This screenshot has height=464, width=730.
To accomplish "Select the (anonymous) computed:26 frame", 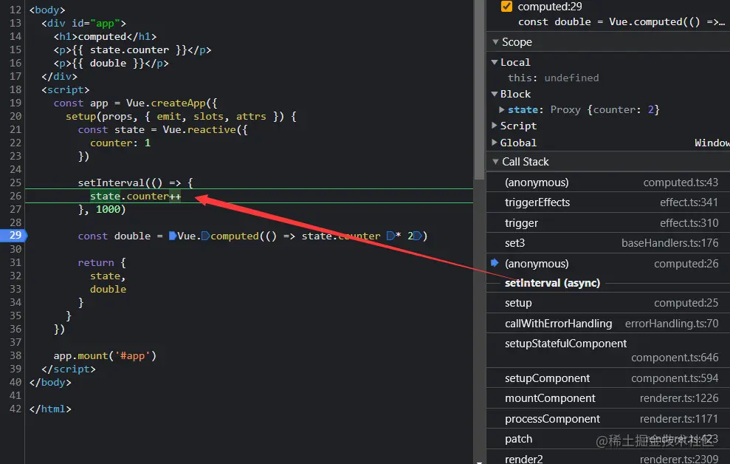I will click(x=608, y=264).
